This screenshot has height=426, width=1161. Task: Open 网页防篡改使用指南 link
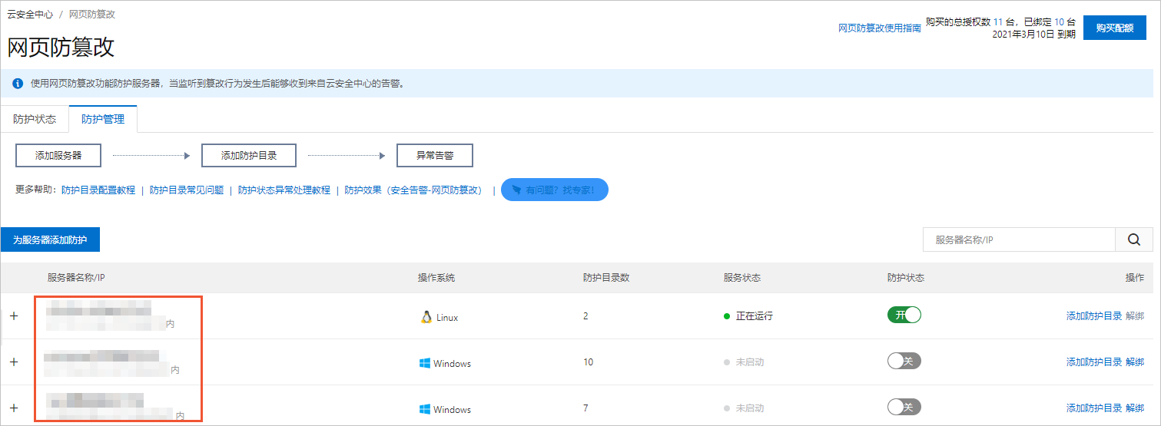[x=880, y=28]
